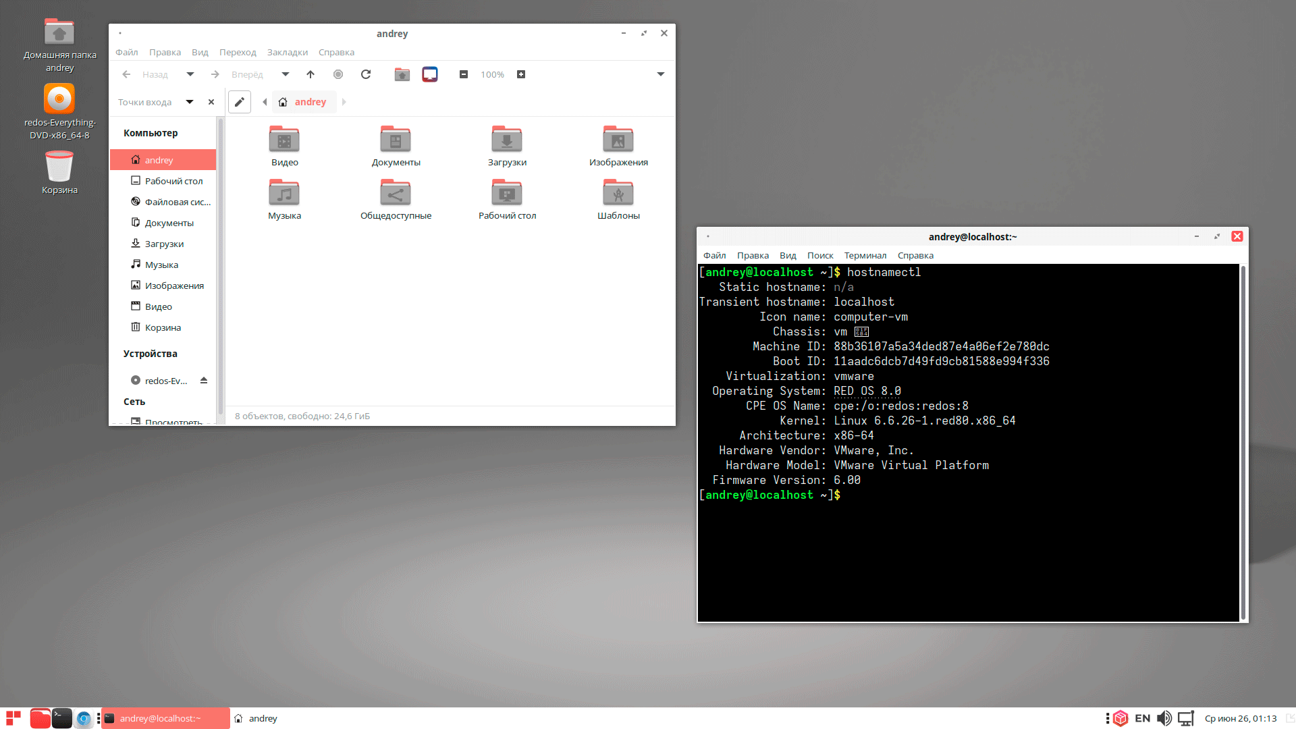
Task: Expand the Назад history dropdown arrow
Action: (x=190, y=74)
